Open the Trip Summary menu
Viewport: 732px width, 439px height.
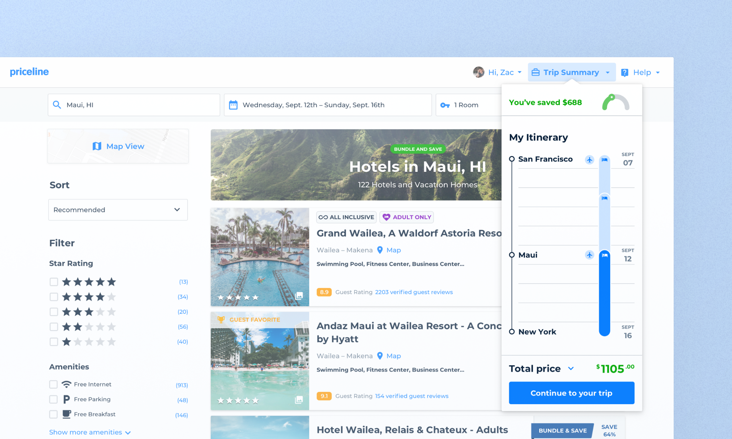coord(571,73)
